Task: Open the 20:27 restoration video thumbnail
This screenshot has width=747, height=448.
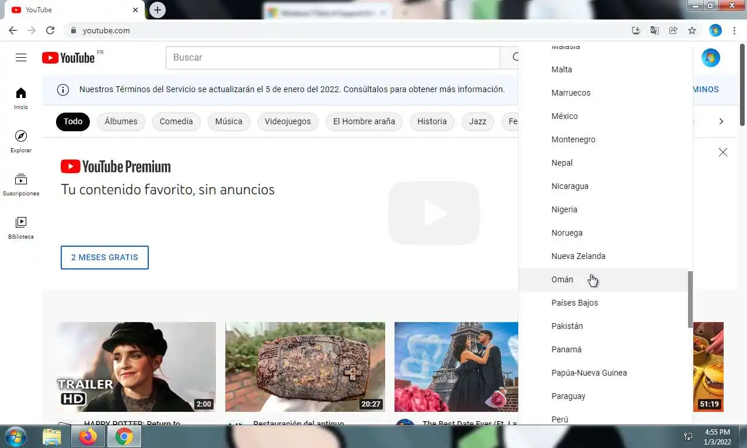Action: (305, 367)
